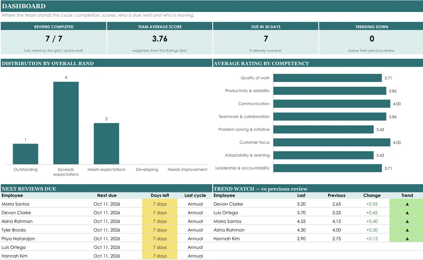Click the Quality of work bar
The image size is (423, 260).
(x=328, y=78)
